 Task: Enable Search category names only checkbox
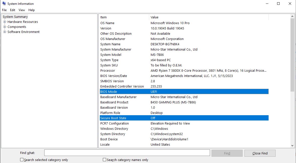click(x=104, y=159)
